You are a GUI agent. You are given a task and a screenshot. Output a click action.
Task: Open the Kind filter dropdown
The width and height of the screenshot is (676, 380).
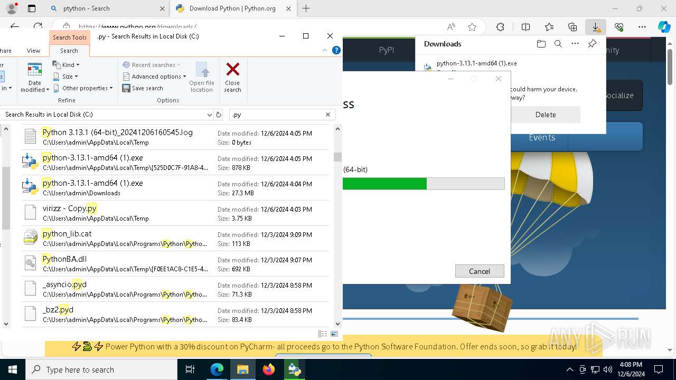[66, 65]
